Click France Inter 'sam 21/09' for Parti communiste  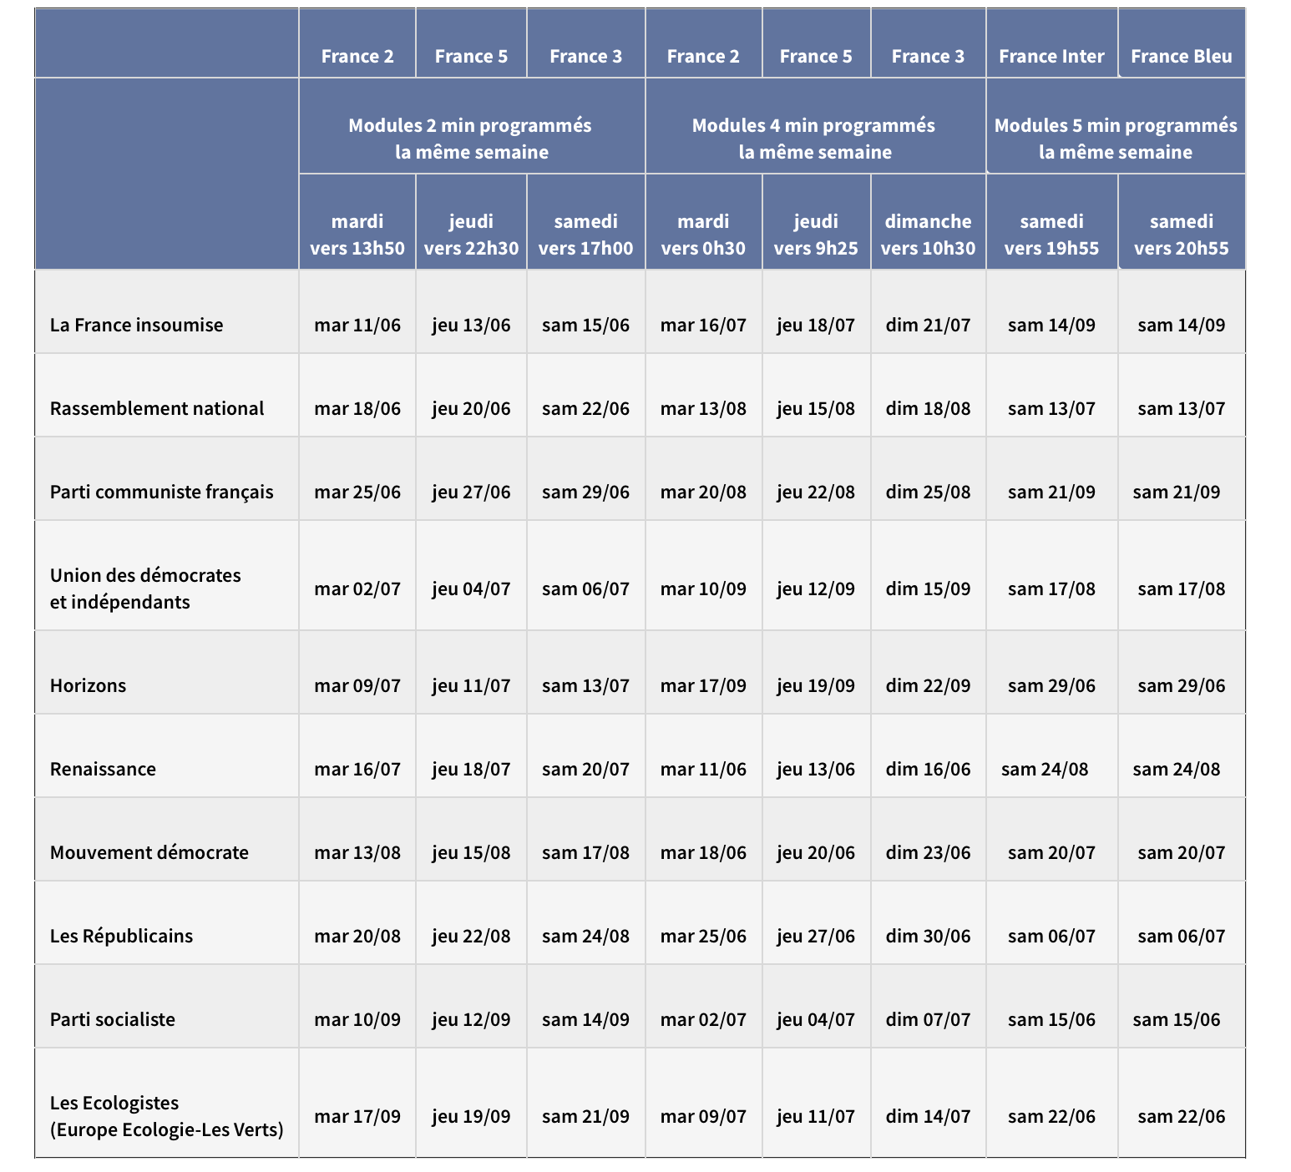[1051, 492]
